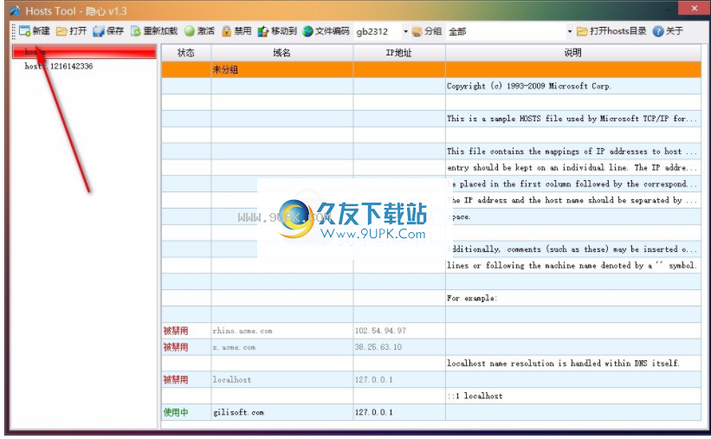The image size is (711, 439).
Task: Select the hosts.1216142336 backup entry
Action: 59,66
